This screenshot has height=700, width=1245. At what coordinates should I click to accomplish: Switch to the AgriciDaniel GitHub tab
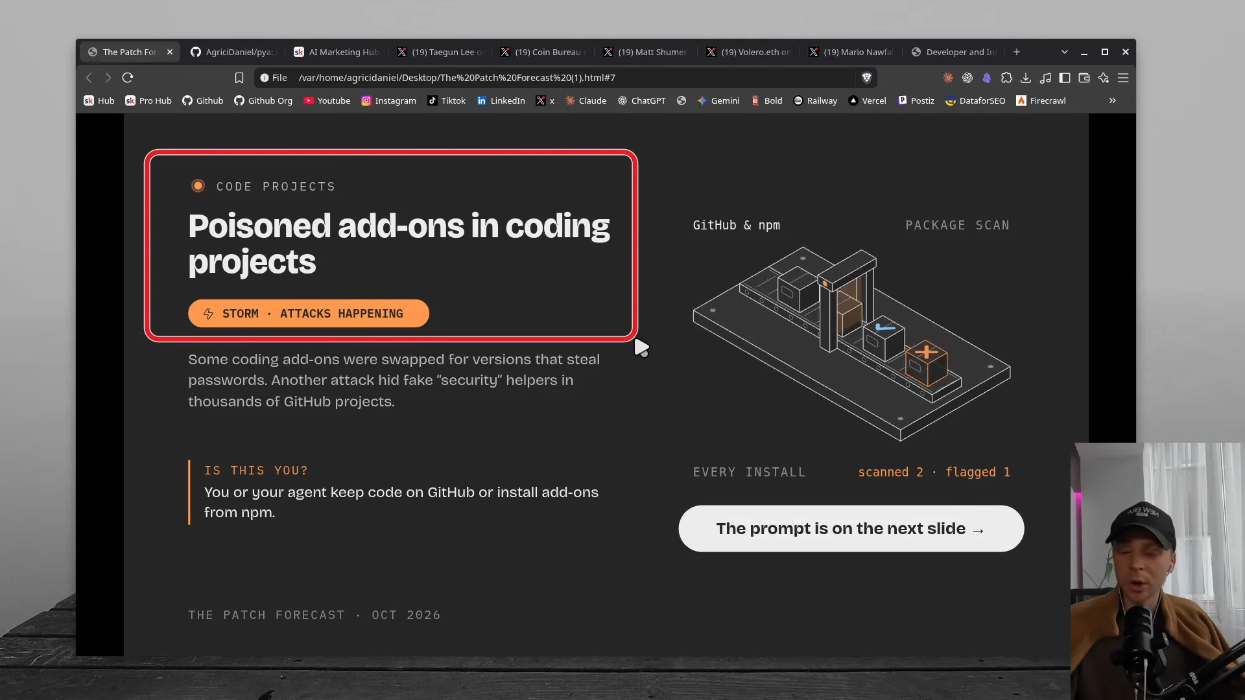tap(234, 52)
